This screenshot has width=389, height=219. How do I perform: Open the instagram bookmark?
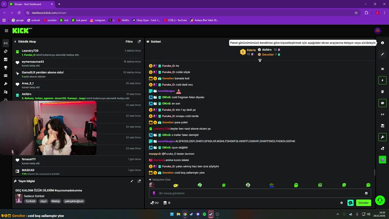pyautogui.click(x=98, y=20)
